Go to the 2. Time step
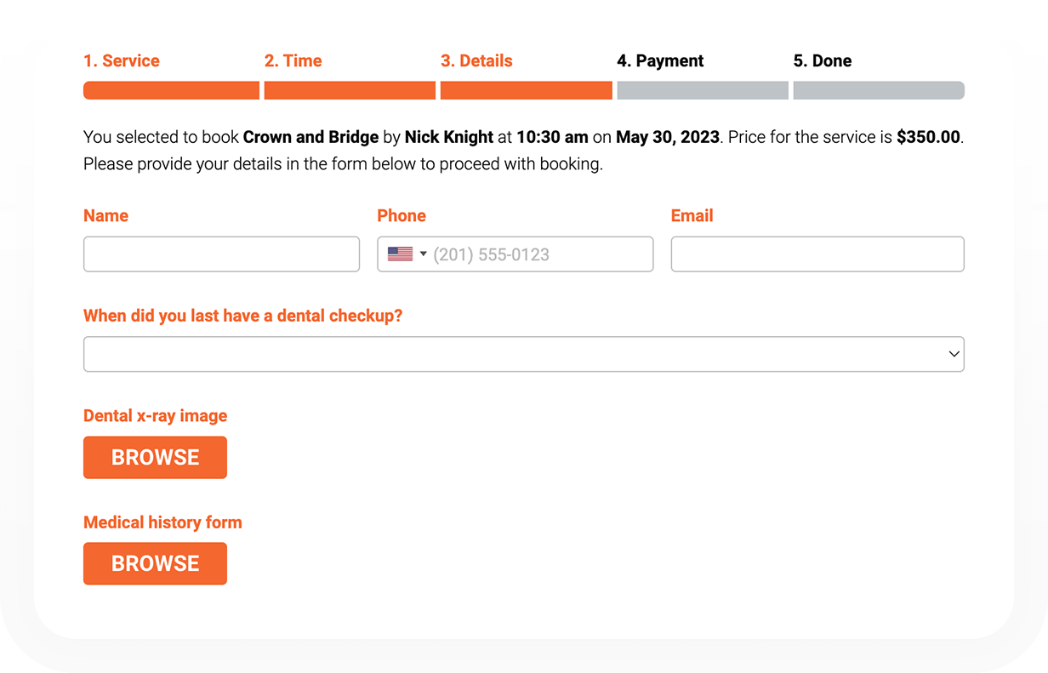The width and height of the screenshot is (1048, 673). (x=293, y=61)
